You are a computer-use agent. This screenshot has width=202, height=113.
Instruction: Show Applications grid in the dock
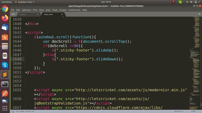5,108
